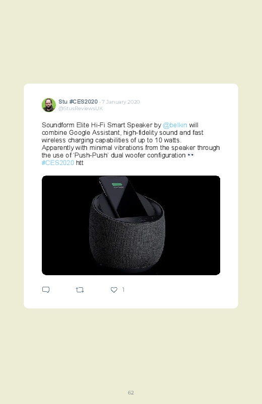Click the like count number 1
Screen dimensions: 262x404
pyautogui.click(x=123, y=290)
